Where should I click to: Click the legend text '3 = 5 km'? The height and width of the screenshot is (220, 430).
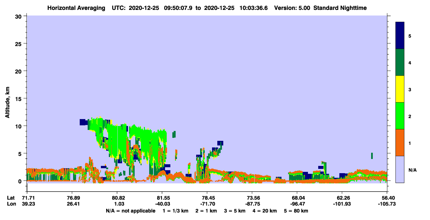pyautogui.click(x=235, y=211)
